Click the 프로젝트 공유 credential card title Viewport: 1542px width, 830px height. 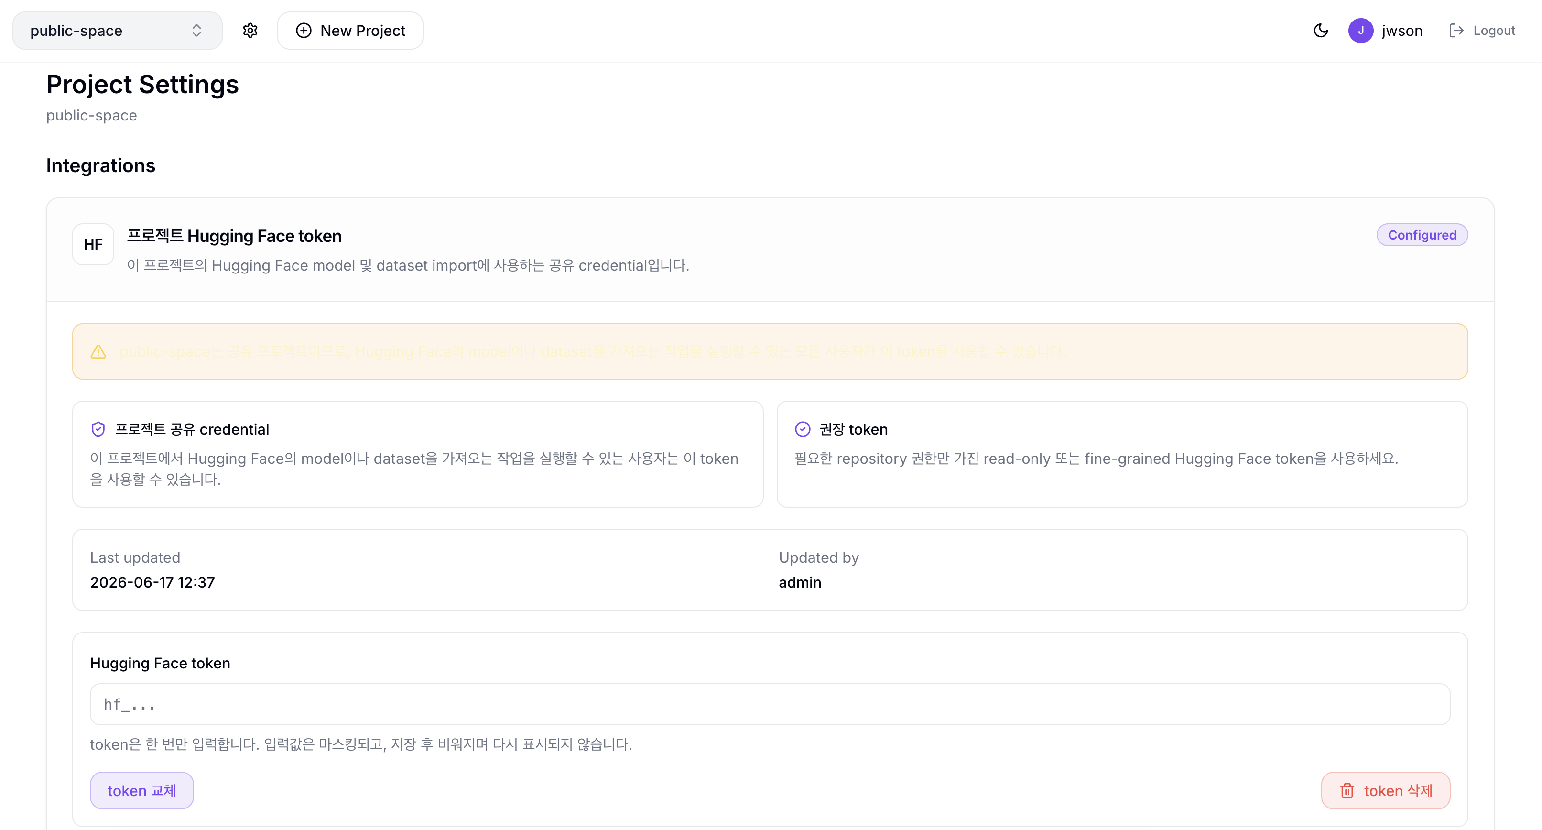click(192, 429)
